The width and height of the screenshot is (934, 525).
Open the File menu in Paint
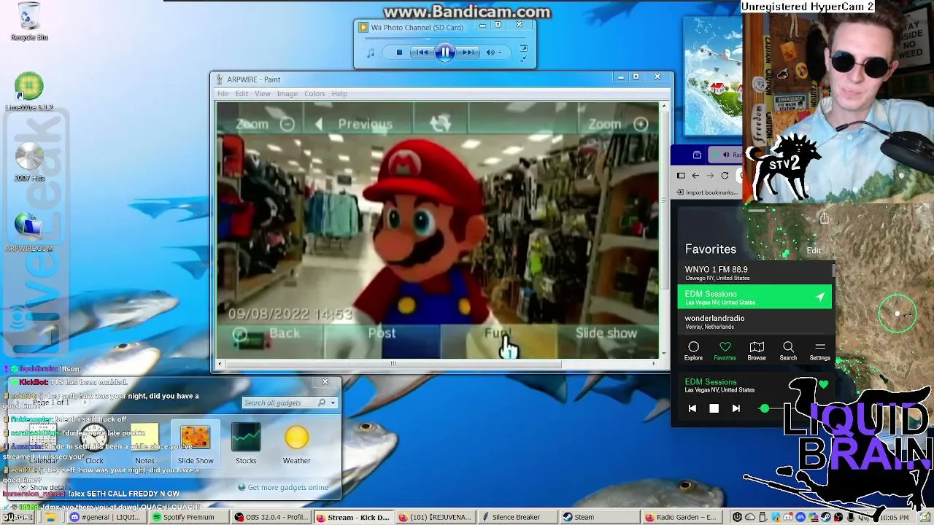tap(223, 93)
